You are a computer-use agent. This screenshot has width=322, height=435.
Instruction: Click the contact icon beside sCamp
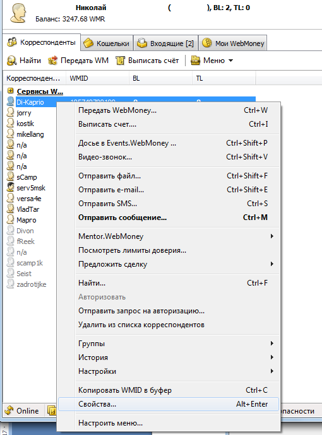[10, 177]
